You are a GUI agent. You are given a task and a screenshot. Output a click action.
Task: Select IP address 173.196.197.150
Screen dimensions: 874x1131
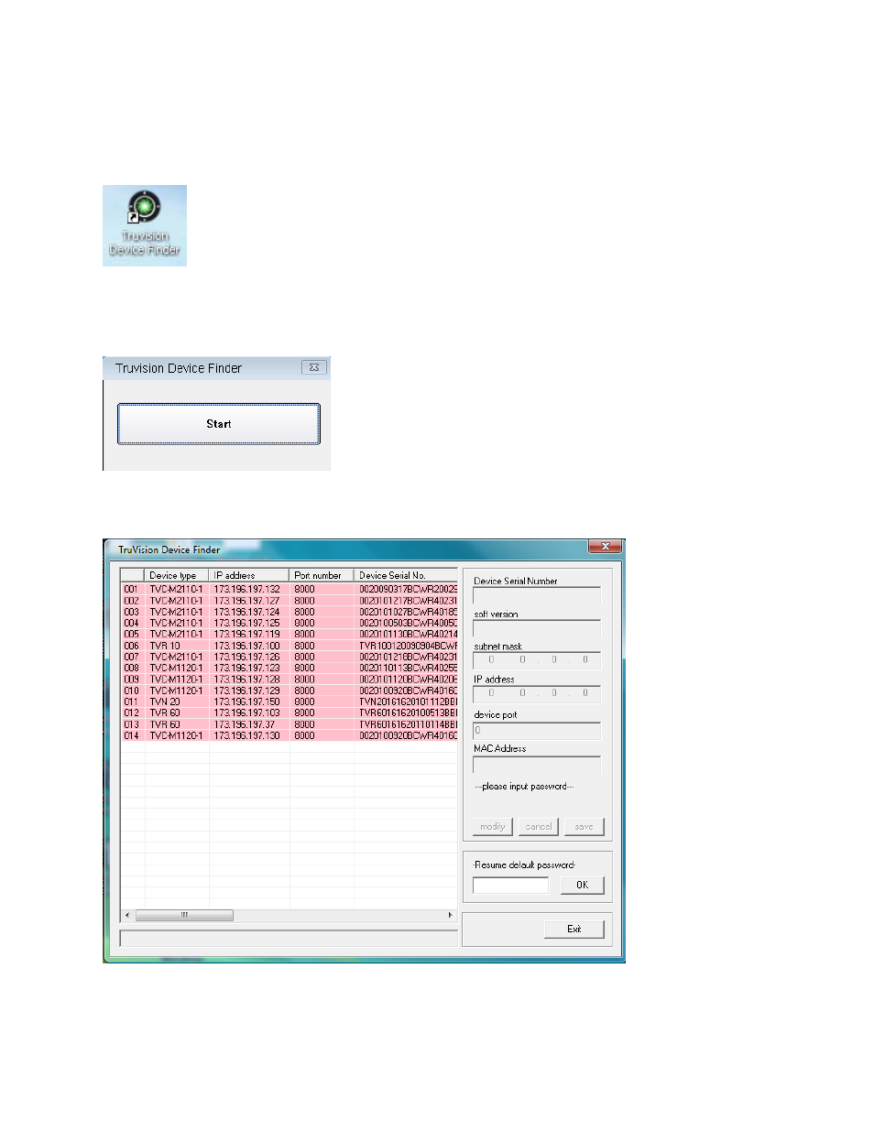pos(247,701)
